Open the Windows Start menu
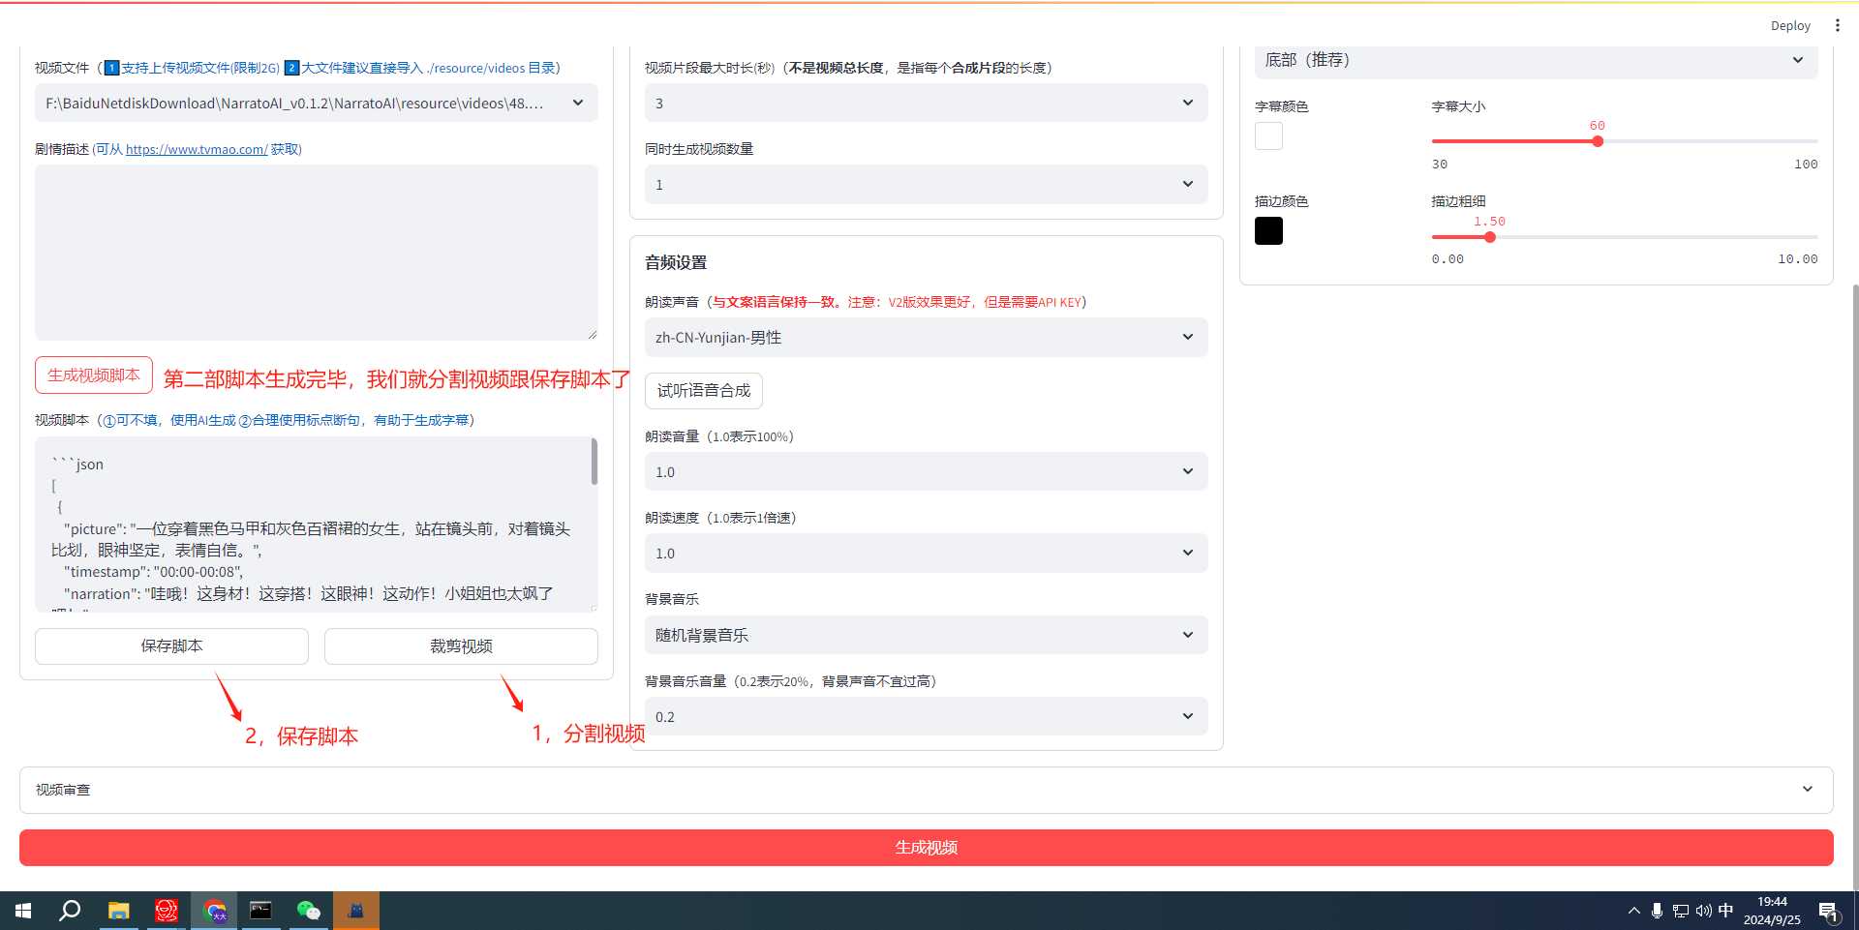This screenshot has height=930, width=1859. pyautogui.click(x=23, y=911)
